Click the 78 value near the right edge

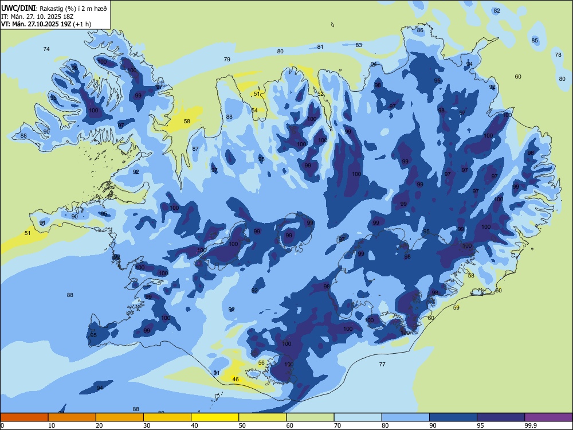pyautogui.click(x=558, y=55)
